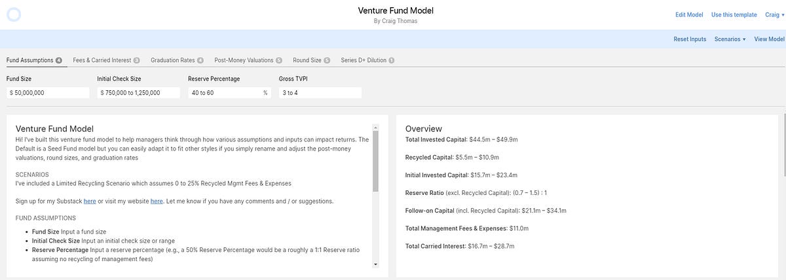Click the Initial Check Size input field
The image size is (786, 280).
[x=138, y=93]
